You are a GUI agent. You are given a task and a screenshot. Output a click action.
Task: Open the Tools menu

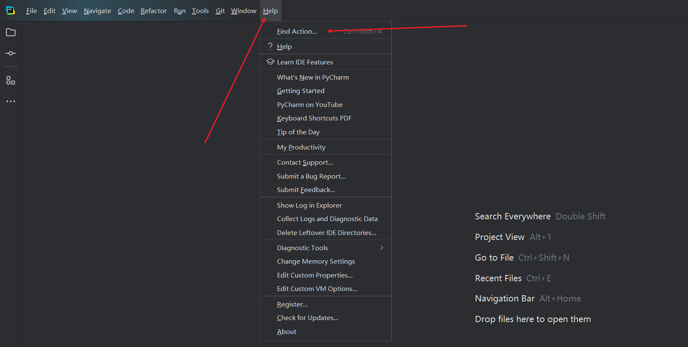(200, 11)
